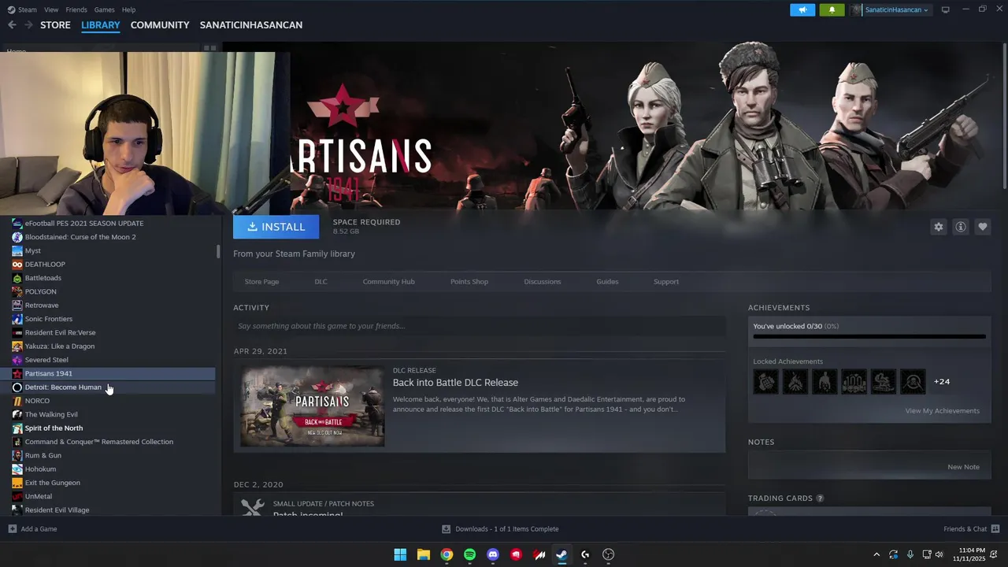Image resolution: width=1008 pixels, height=567 pixels.
Task: Open Discord from the taskbar
Action: pos(493,554)
